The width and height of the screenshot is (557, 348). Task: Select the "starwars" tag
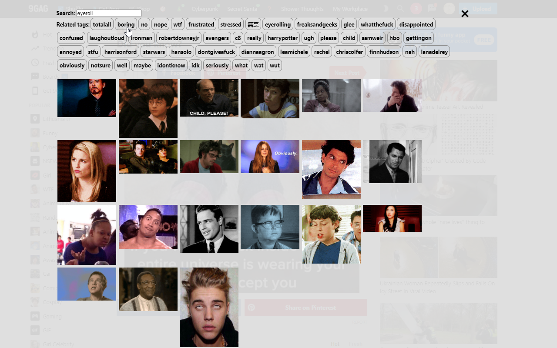coord(154,52)
